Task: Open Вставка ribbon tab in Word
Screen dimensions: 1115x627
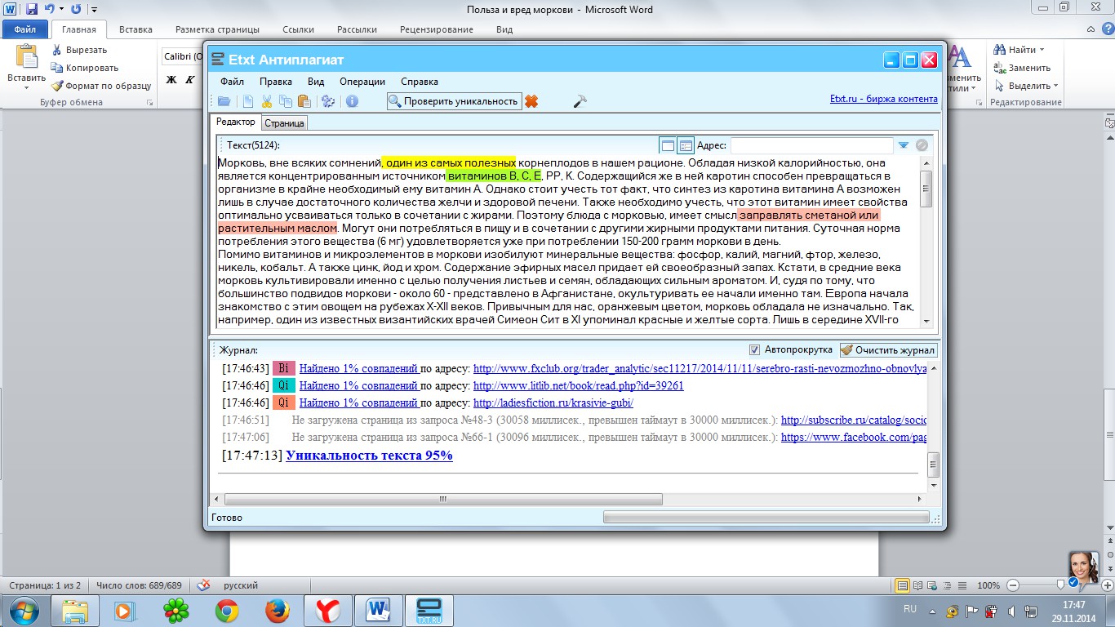Action: coord(135,29)
